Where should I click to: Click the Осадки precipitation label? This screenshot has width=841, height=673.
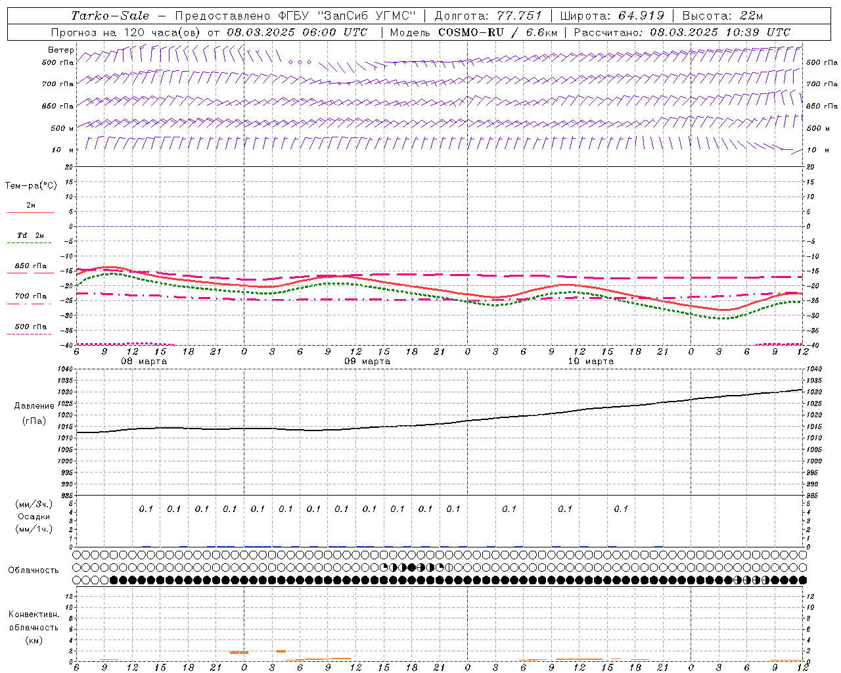[x=34, y=517]
